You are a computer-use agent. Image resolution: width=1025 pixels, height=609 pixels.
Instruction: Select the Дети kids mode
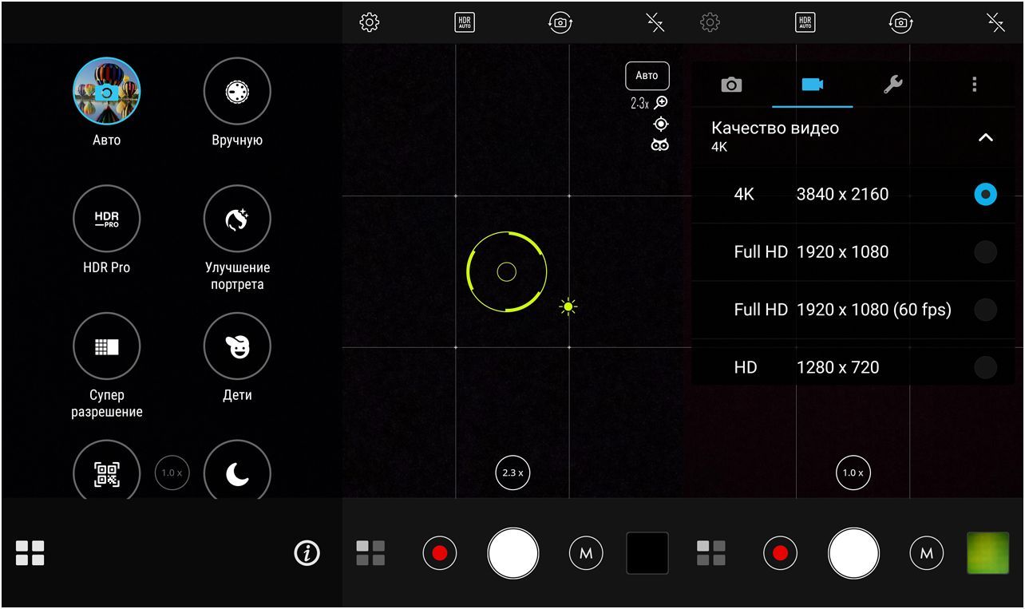[237, 346]
